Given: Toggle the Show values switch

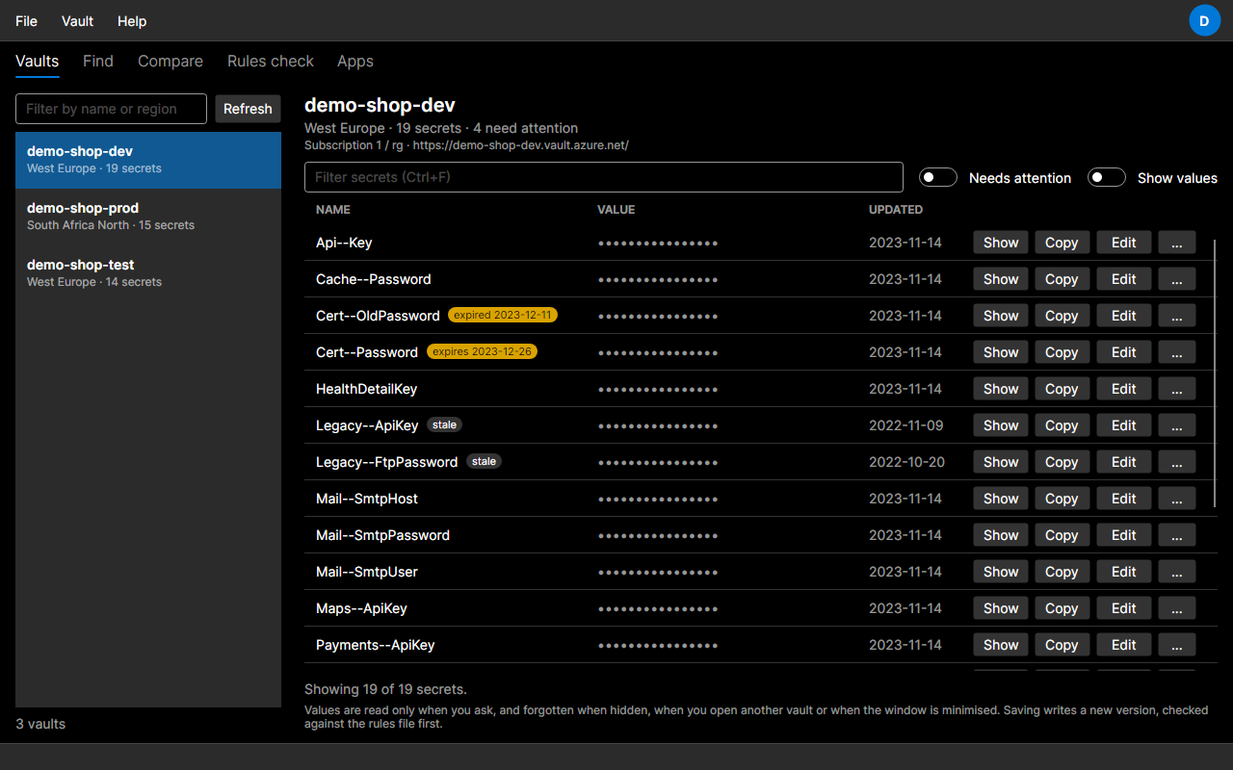Looking at the screenshot, I should pos(1106,178).
